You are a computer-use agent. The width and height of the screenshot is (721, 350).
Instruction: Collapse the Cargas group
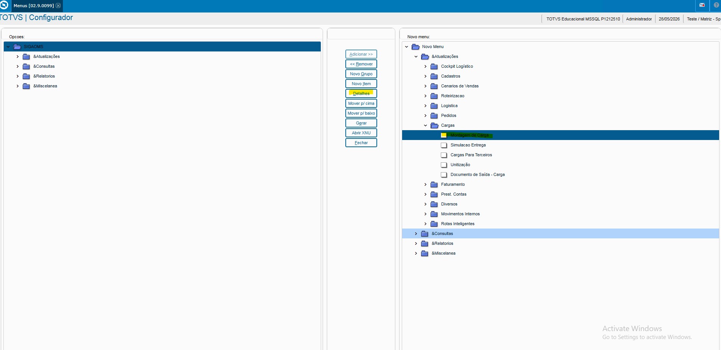click(425, 125)
